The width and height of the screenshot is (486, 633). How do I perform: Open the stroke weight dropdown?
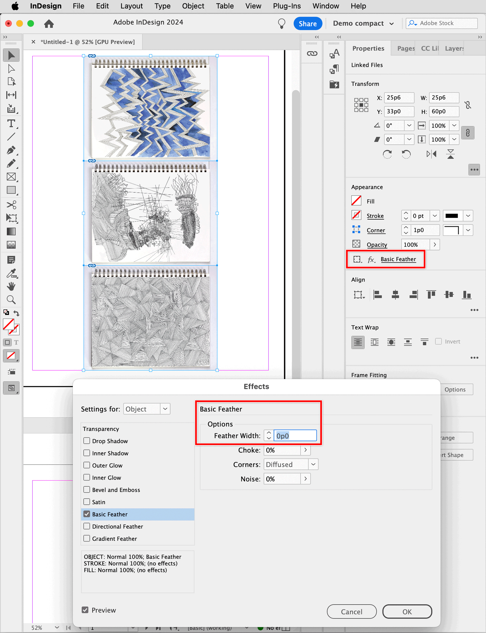point(435,216)
